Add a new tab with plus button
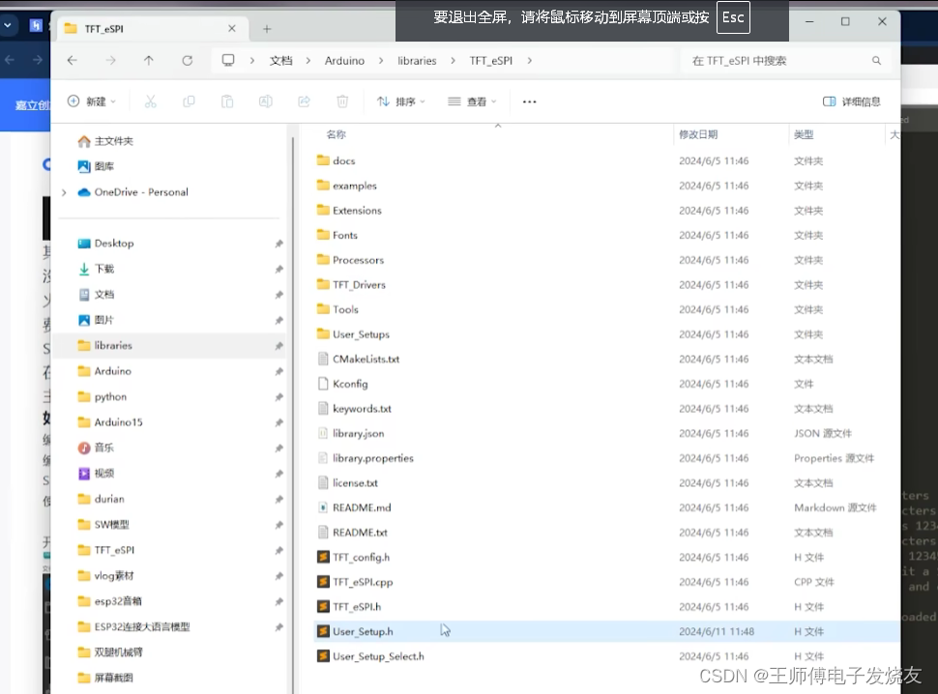This screenshot has width=938, height=694. click(267, 29)
